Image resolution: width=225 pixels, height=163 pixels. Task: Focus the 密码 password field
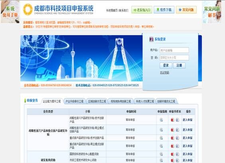tap(174, 58)
